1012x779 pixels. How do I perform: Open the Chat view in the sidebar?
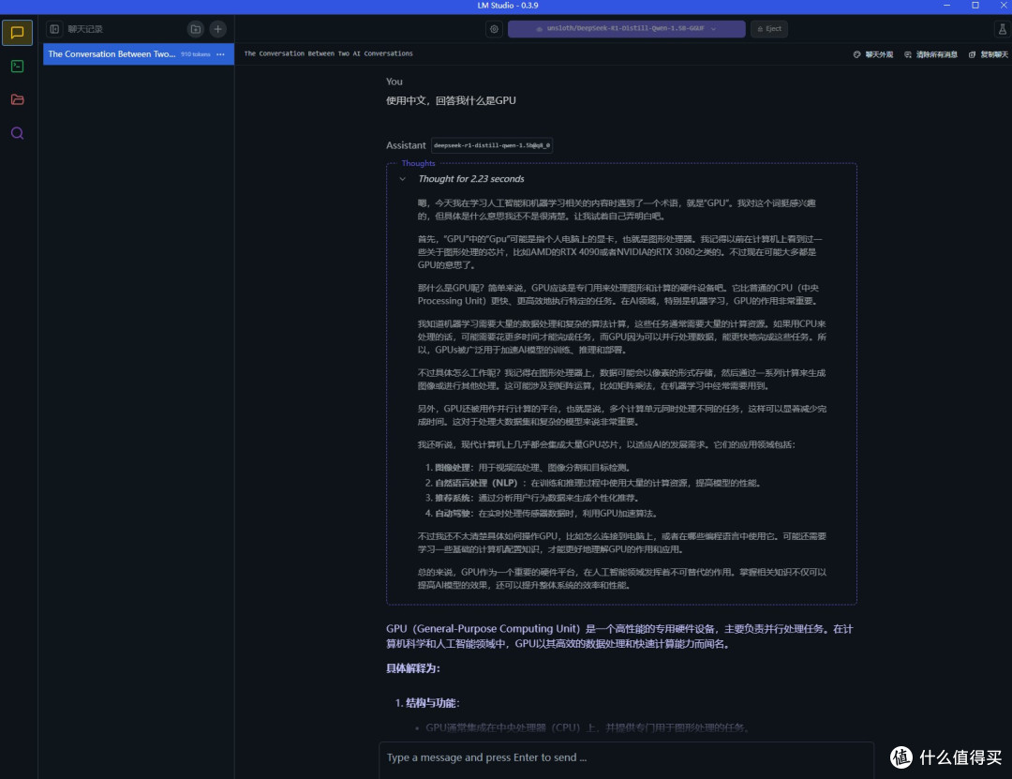[18, 33]
